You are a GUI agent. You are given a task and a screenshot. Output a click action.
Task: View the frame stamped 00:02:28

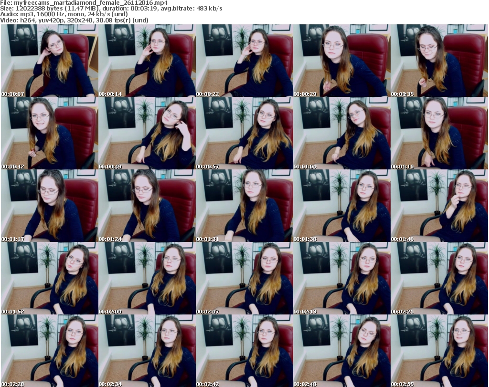[50, 351]
